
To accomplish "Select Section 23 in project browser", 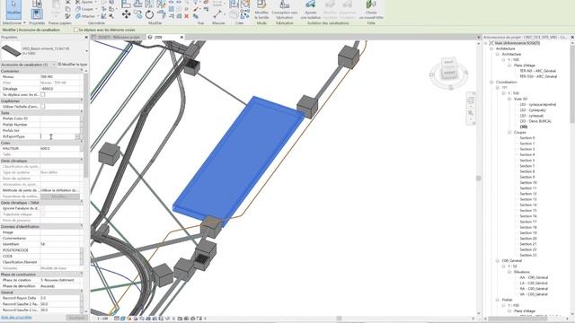I will point(528,255).
